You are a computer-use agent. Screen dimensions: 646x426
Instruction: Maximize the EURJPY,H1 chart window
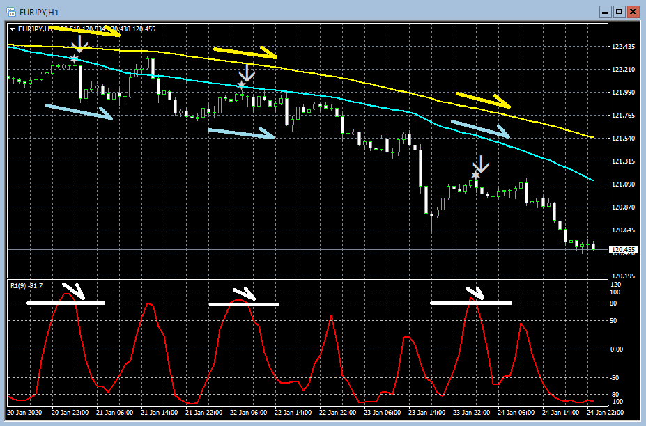click(620, 12)
